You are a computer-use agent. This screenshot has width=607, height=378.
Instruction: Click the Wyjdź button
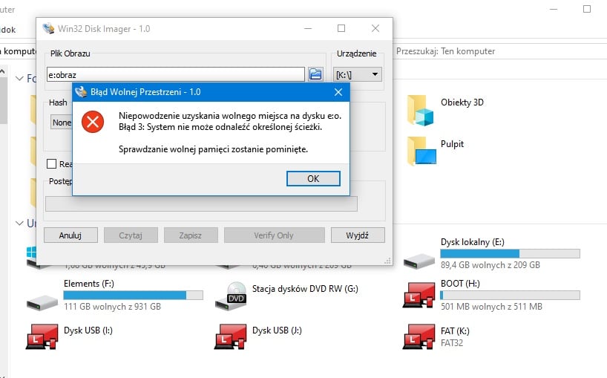click(x=358, y=235)
